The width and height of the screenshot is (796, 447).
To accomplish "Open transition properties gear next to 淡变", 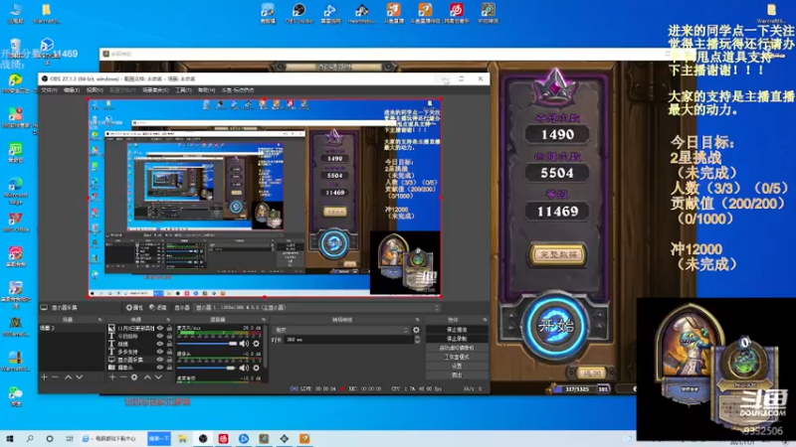I will [416, 330].
